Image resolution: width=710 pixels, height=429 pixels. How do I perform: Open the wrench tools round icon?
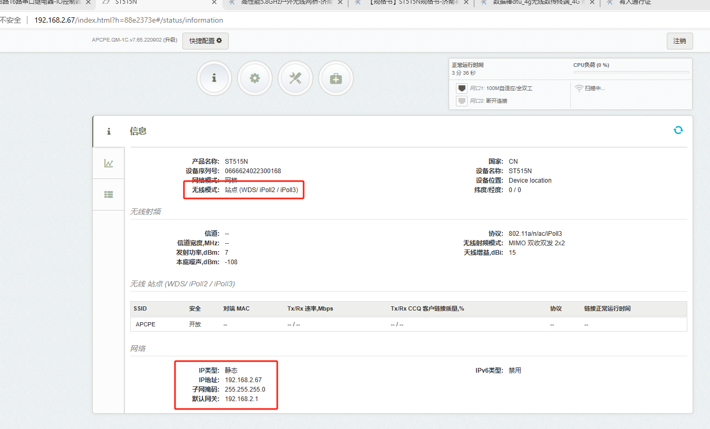295,78
